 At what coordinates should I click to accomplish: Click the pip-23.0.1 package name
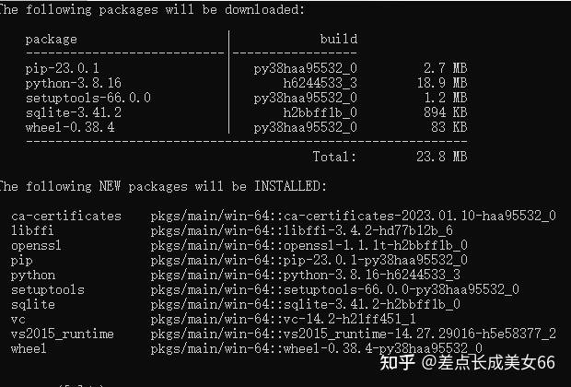pos(63,68)
